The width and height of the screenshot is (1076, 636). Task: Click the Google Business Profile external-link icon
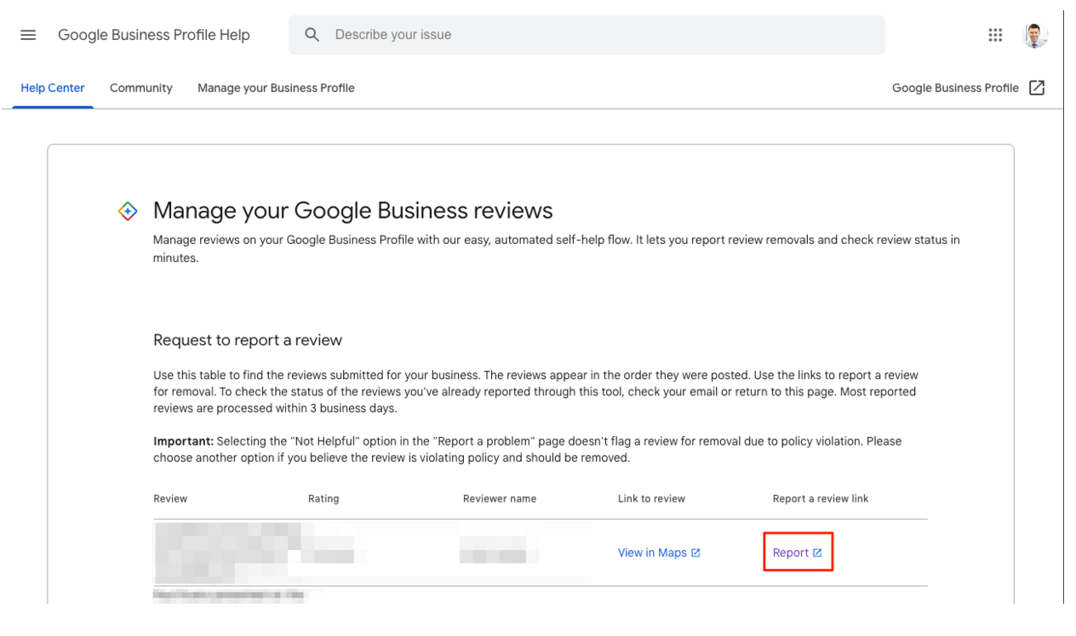(1037, 88)
